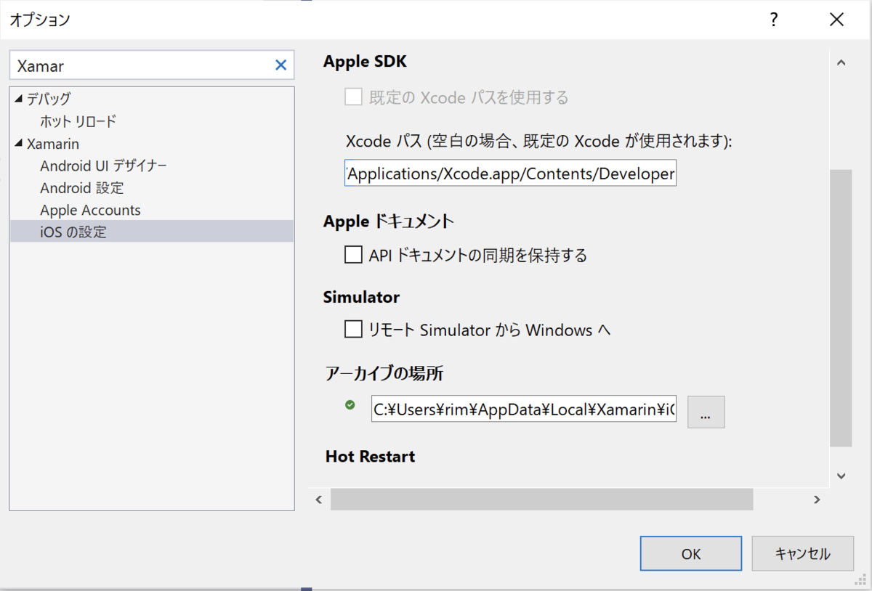Click the right arrow of the horizontal scrollbar

(x=817, y=500)
